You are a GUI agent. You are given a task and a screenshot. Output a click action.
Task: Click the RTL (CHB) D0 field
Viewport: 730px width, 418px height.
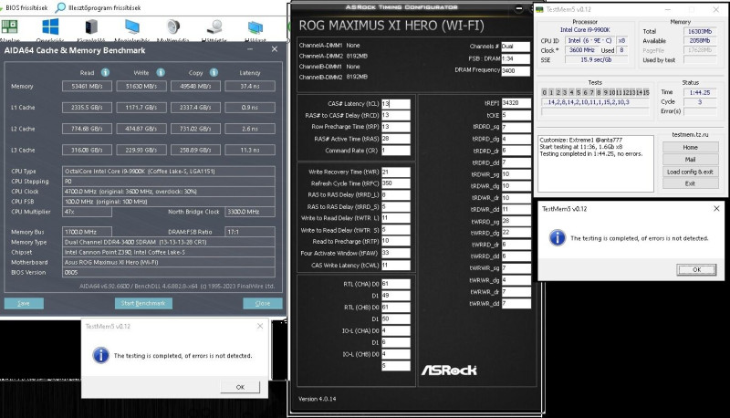pos(396,308)
